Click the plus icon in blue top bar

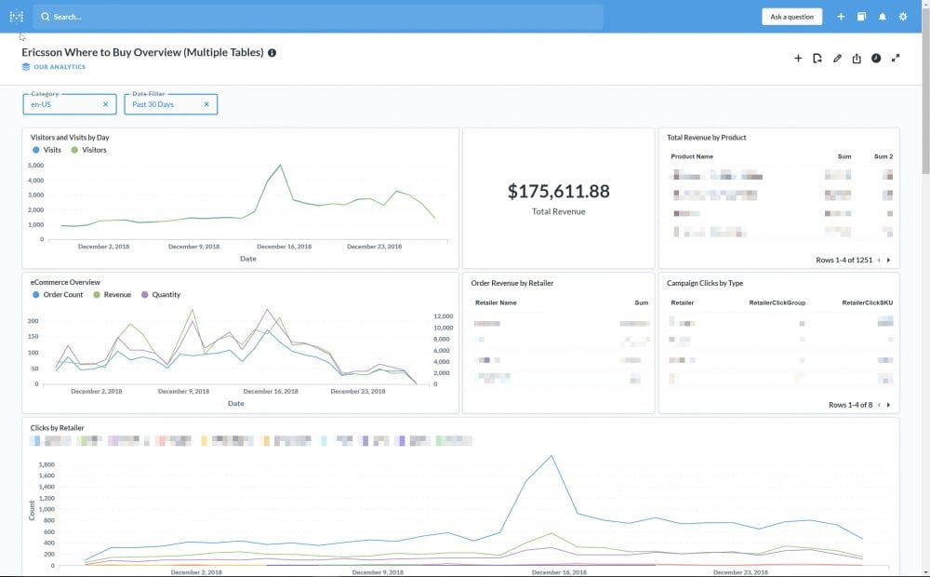841,17
